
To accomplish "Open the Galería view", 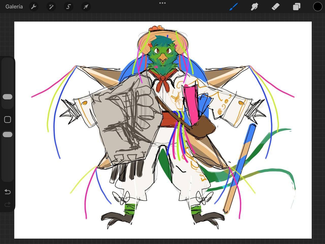I will click(x=14, y=7).
